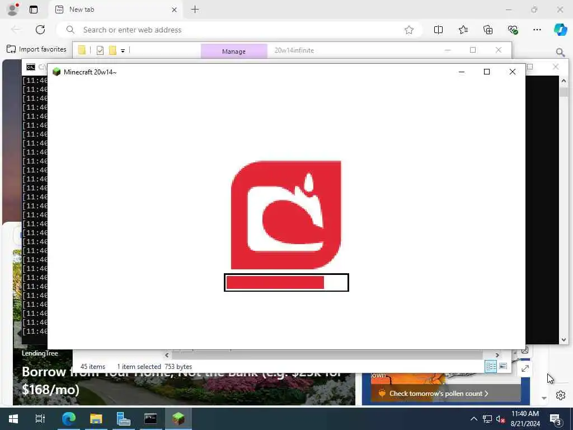This screenshot has width=573, height=430.
Task: Open Edge page settings gear icon
Action: click(561, 395)
